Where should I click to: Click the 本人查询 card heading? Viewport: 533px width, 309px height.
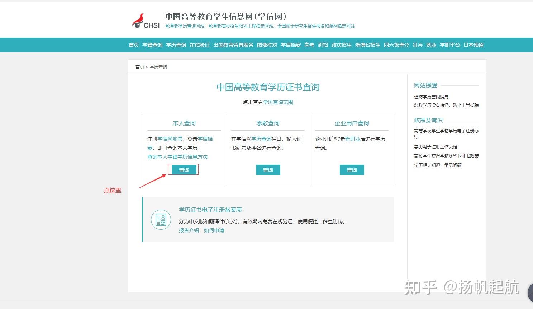pyautogui.click(x=184, y=123)
